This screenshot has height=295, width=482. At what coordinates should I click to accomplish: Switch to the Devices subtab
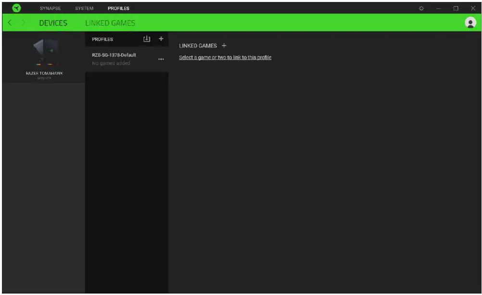[53, 23]
